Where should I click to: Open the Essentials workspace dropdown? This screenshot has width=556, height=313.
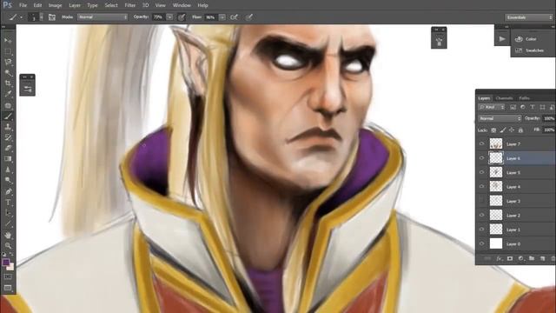click(x=529, y=17)
